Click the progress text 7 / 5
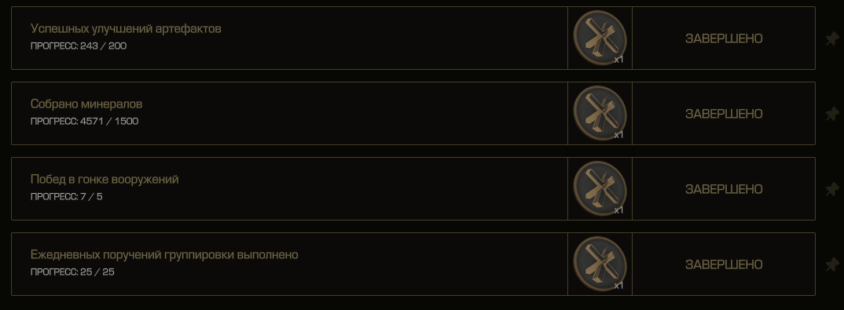This screenshot has height=310, width=844. [x=67, y=197]
